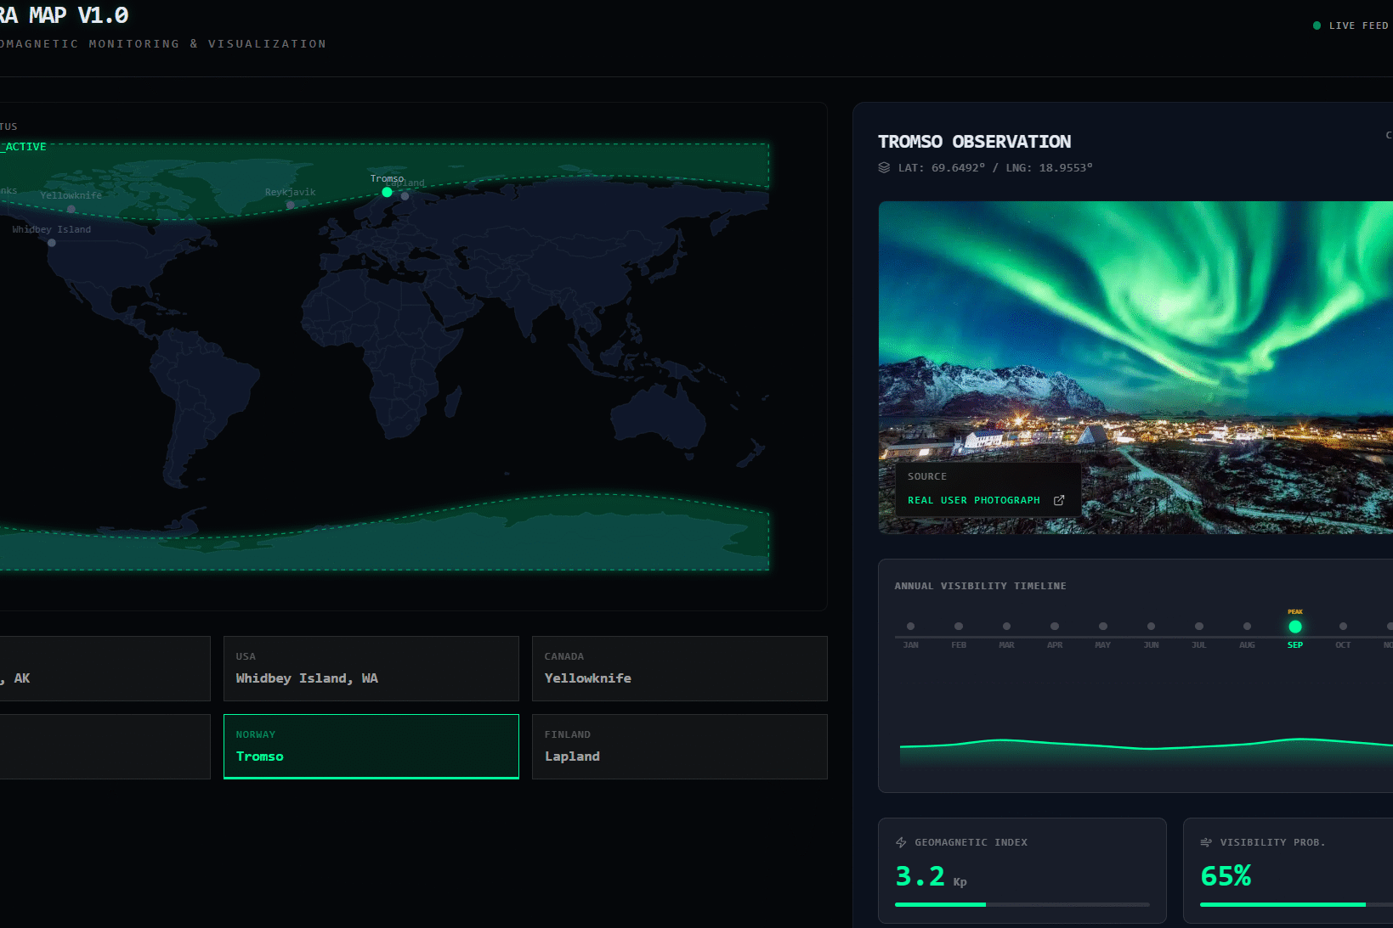Pick the OCT dot on visibility timeline
Image resolution: width=1393 pixels, height=928 pixels.
pyautogui.click(x=1343, y=627)
